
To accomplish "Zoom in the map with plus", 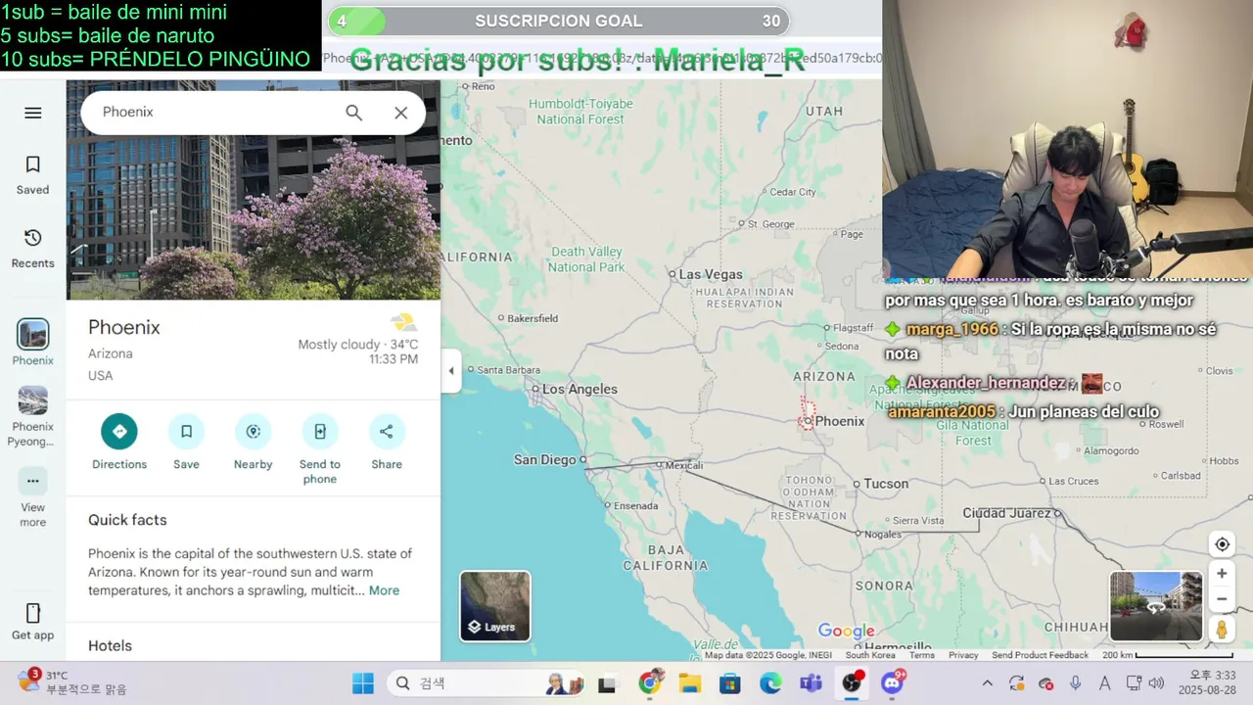I will tap(1222, 574).
